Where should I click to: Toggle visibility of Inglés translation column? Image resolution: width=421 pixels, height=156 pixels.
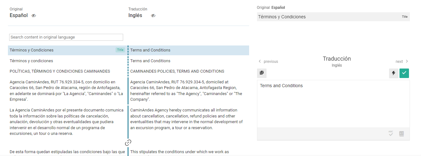point(153,15)
